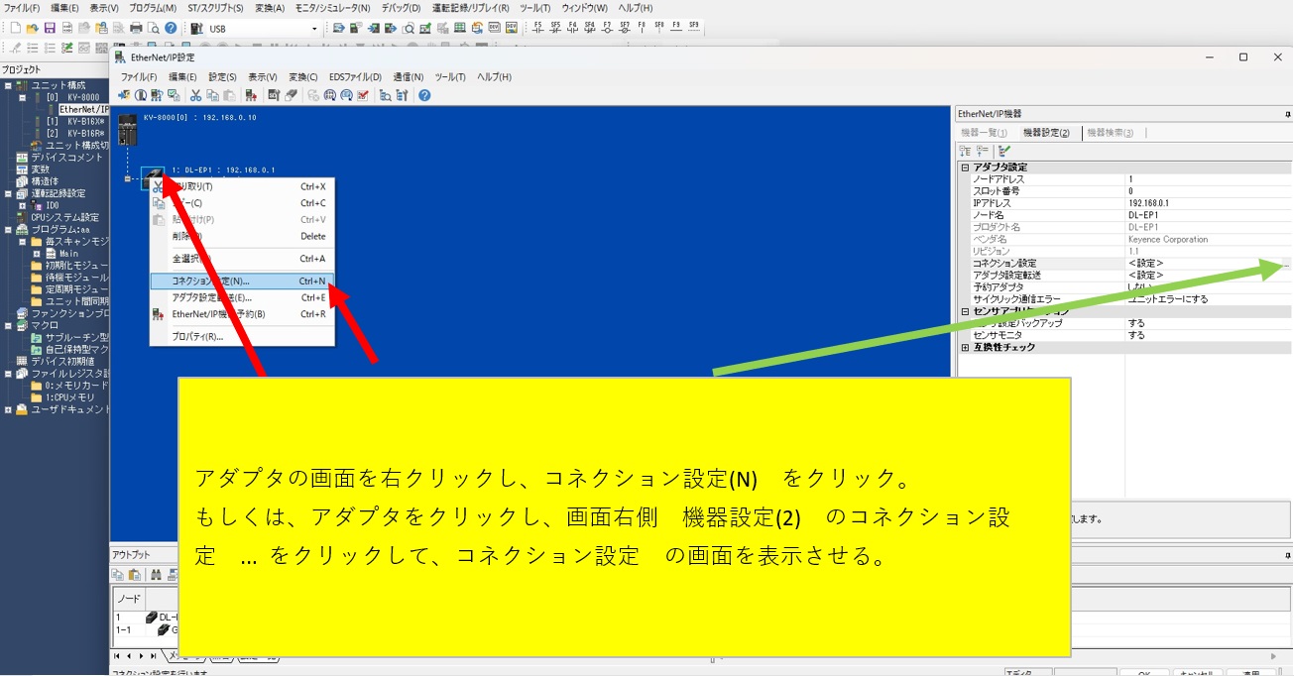
Task: Click the save floppy icon in main toolbar
Action: coord(50,28)
